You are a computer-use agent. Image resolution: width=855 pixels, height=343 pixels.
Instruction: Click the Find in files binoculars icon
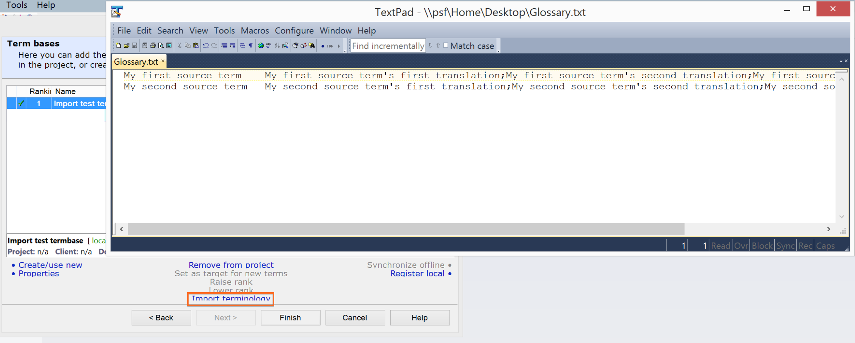click(312, 46)
